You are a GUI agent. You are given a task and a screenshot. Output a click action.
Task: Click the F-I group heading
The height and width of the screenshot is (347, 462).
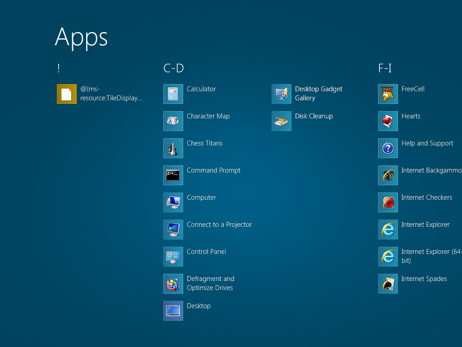[x=385, y=68]
